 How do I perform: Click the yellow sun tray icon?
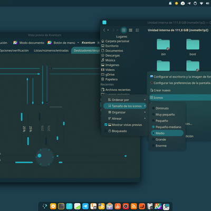[176, 3]
